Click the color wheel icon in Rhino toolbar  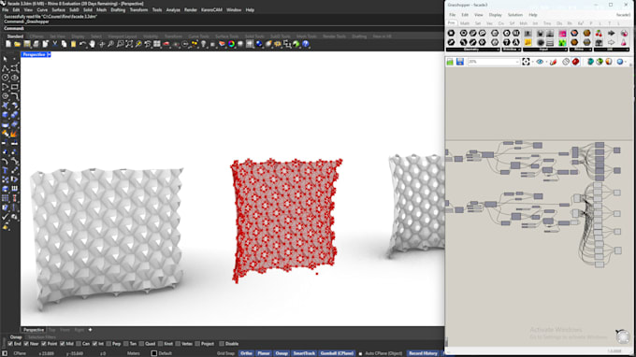tap(231, 44)
